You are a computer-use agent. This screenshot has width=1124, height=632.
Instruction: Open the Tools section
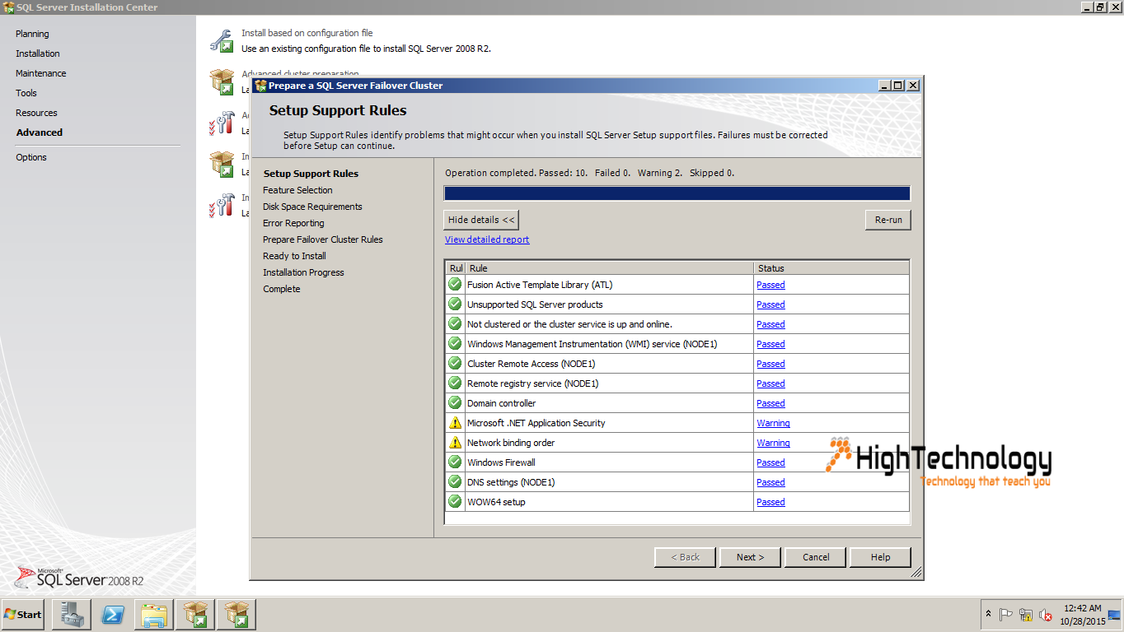click(x=26, y=93)
